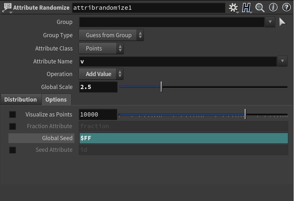Edit the node name field attribrandomize1
The image size is (295, 201).
coord(149,8)
